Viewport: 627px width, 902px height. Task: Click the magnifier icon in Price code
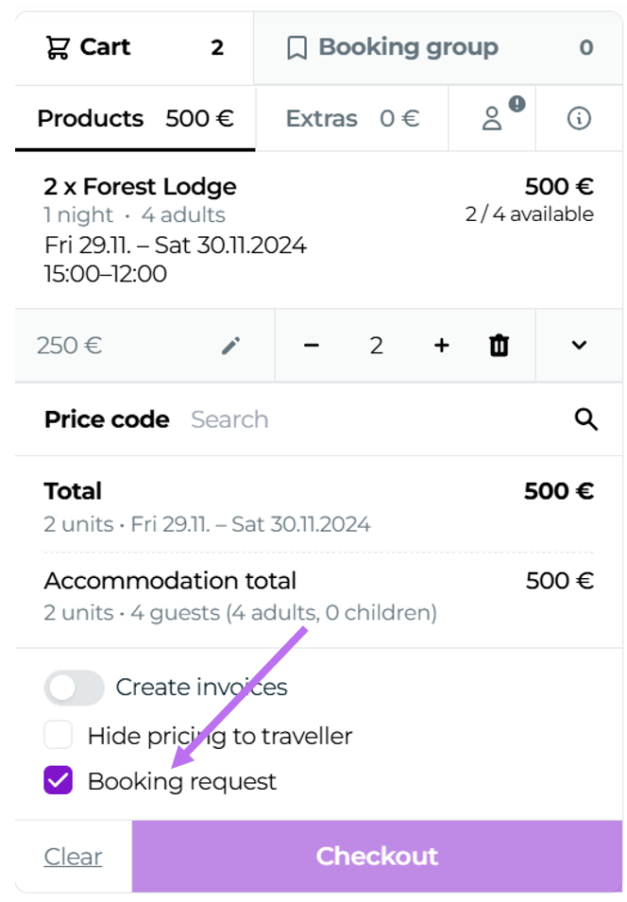coord(586,419)
